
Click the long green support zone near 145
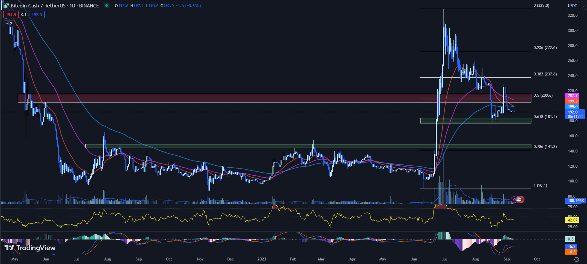(308, 146)
